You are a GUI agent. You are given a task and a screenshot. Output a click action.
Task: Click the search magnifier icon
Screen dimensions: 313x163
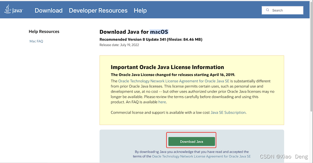click(268, 10)
